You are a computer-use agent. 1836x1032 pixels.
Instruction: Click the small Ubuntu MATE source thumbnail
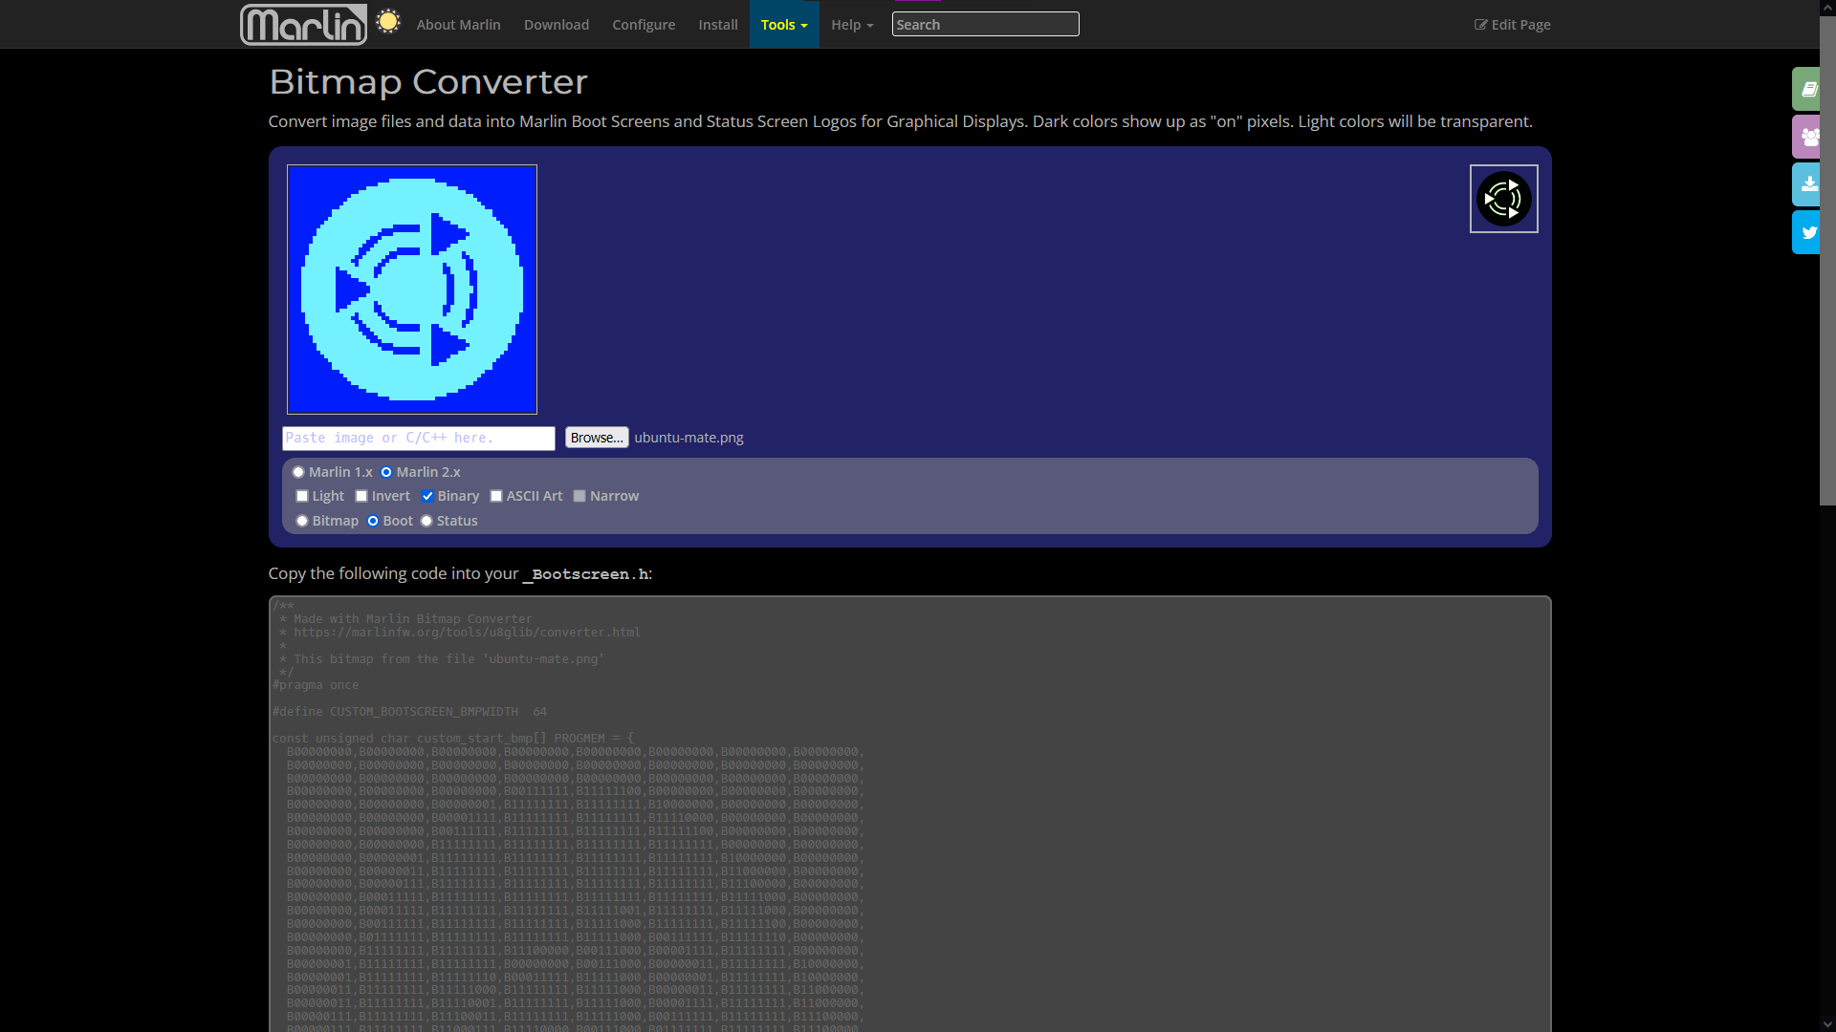click(x=1503, y=199)
